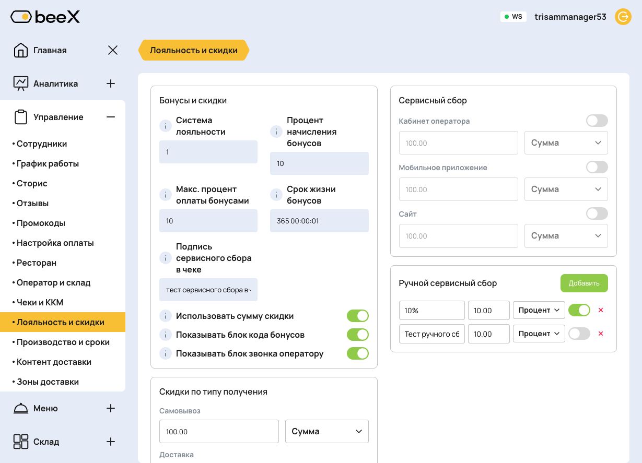Open Мобильное приложение Сумма dropdown
Viewport: 642px width, 463px height.
tap(566, 189)
